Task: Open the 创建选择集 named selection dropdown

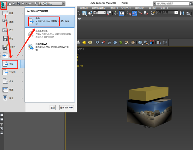Action: pos(167,12)
